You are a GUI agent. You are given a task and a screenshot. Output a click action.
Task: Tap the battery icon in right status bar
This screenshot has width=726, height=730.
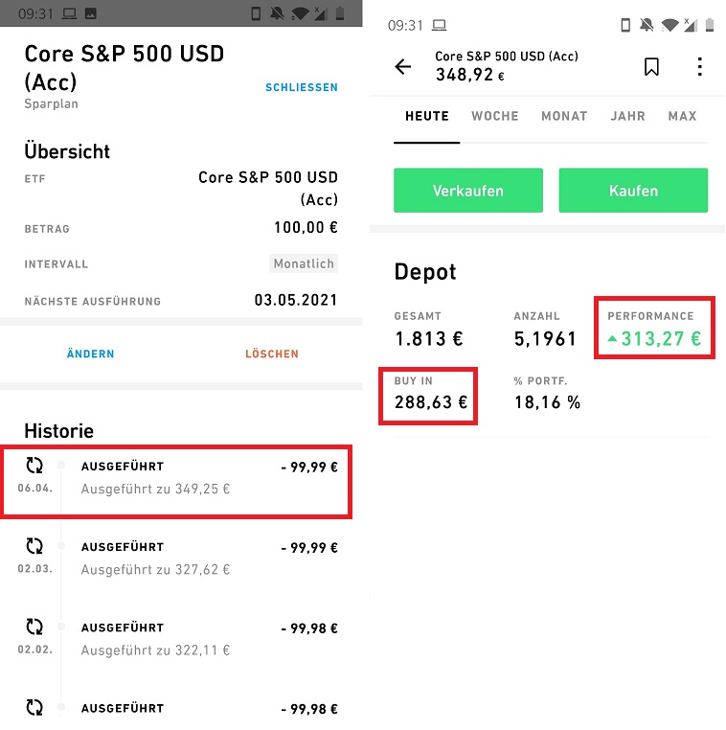710,25
